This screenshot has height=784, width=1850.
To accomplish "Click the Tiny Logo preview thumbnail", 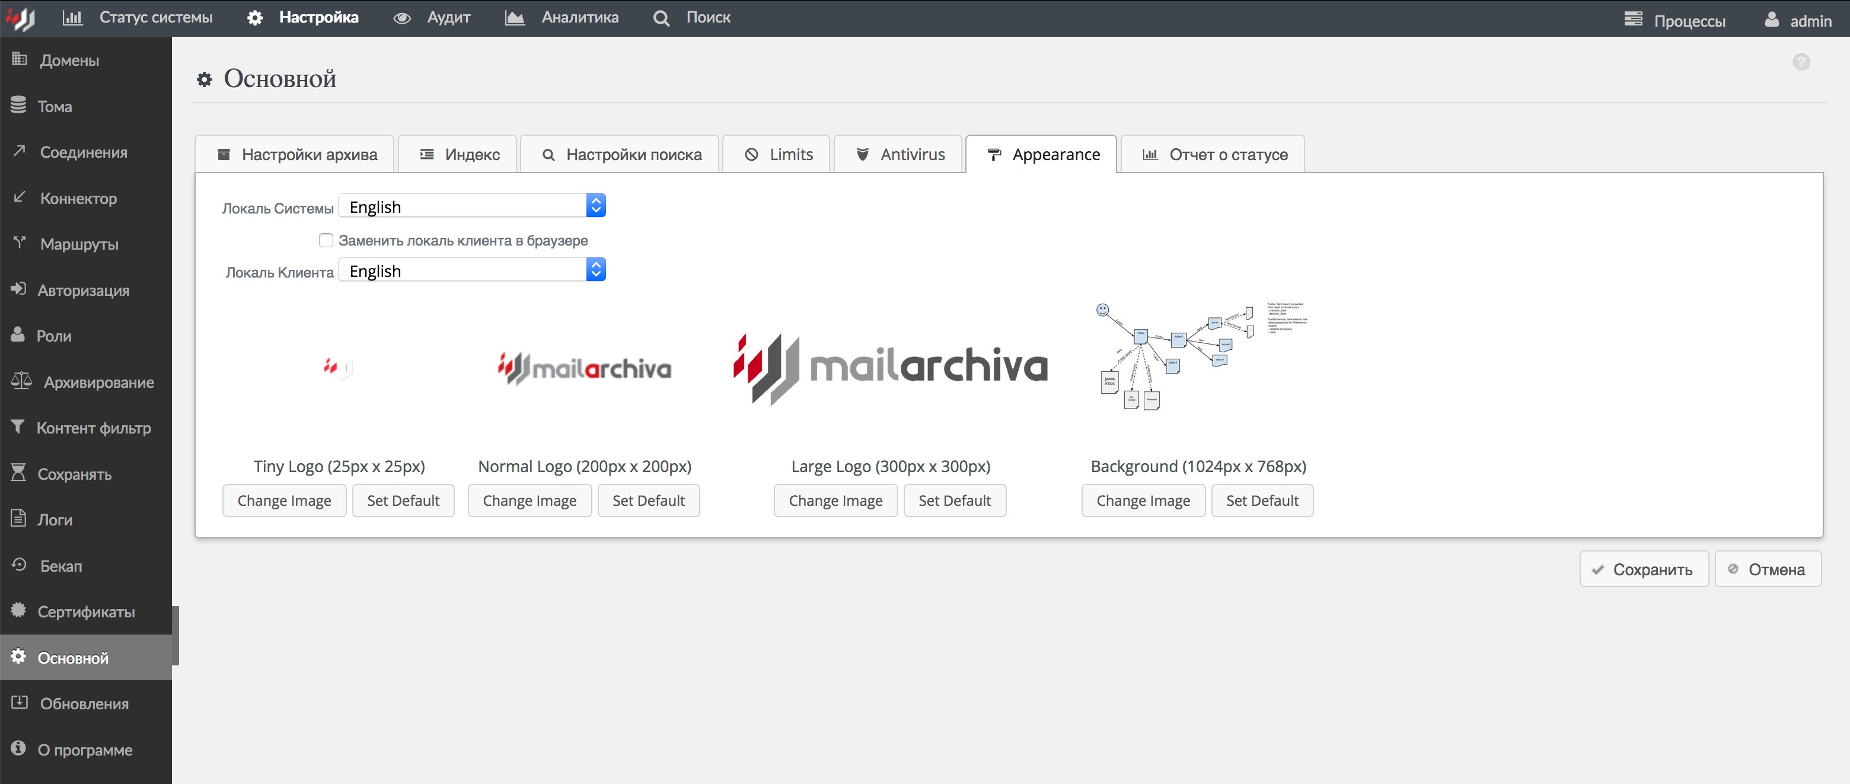I will pos(338,369).
